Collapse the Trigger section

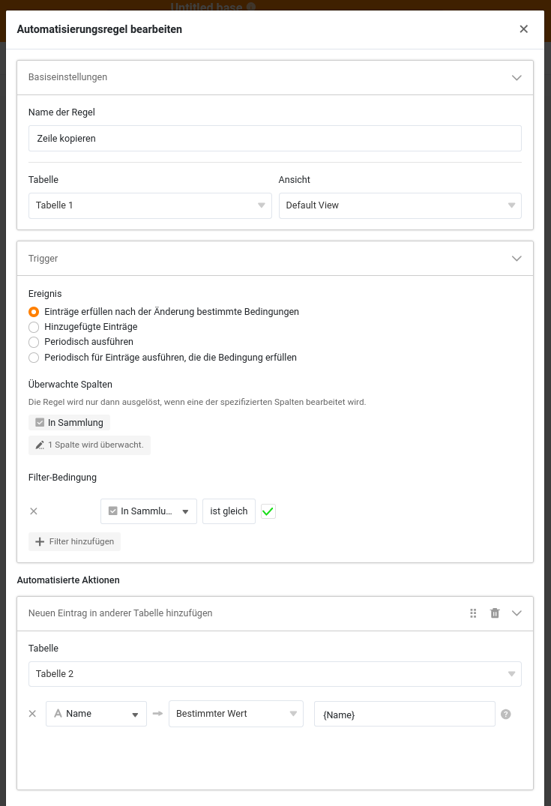pos(516,259)
